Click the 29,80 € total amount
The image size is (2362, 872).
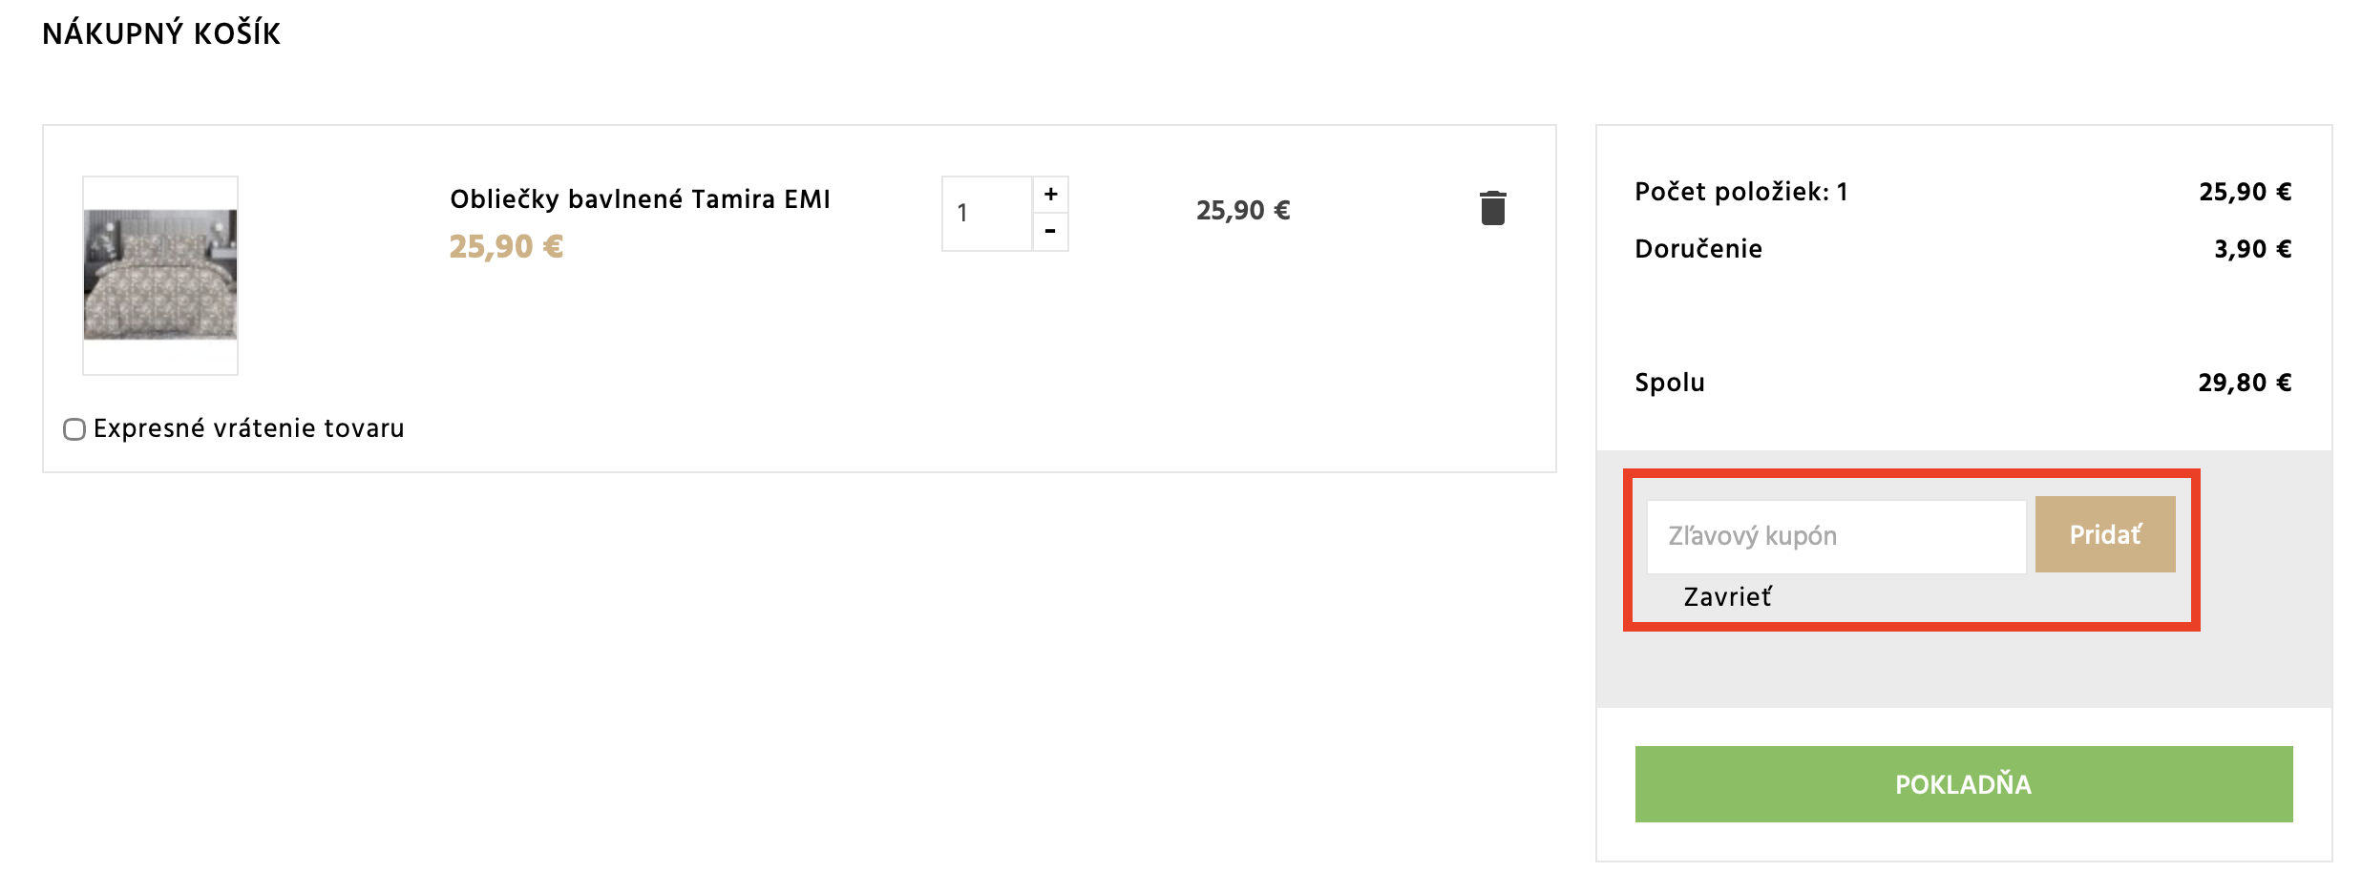point(2244,383)
